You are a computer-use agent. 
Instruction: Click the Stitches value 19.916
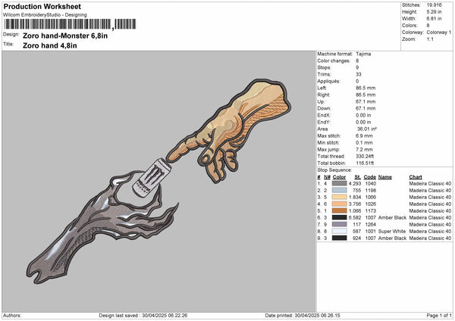tap(434, 5)
